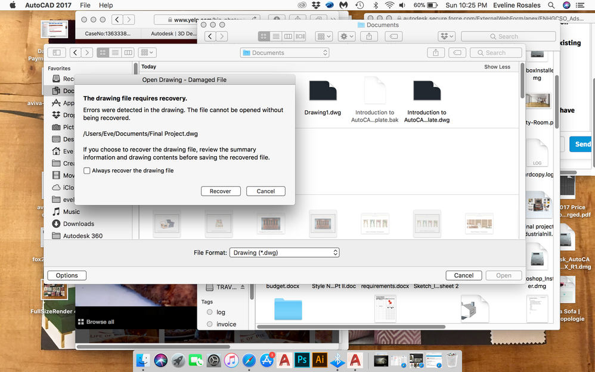Click Time Machine icon in menu bar
The height and width of the screenshot is (372, 595).
360,5
